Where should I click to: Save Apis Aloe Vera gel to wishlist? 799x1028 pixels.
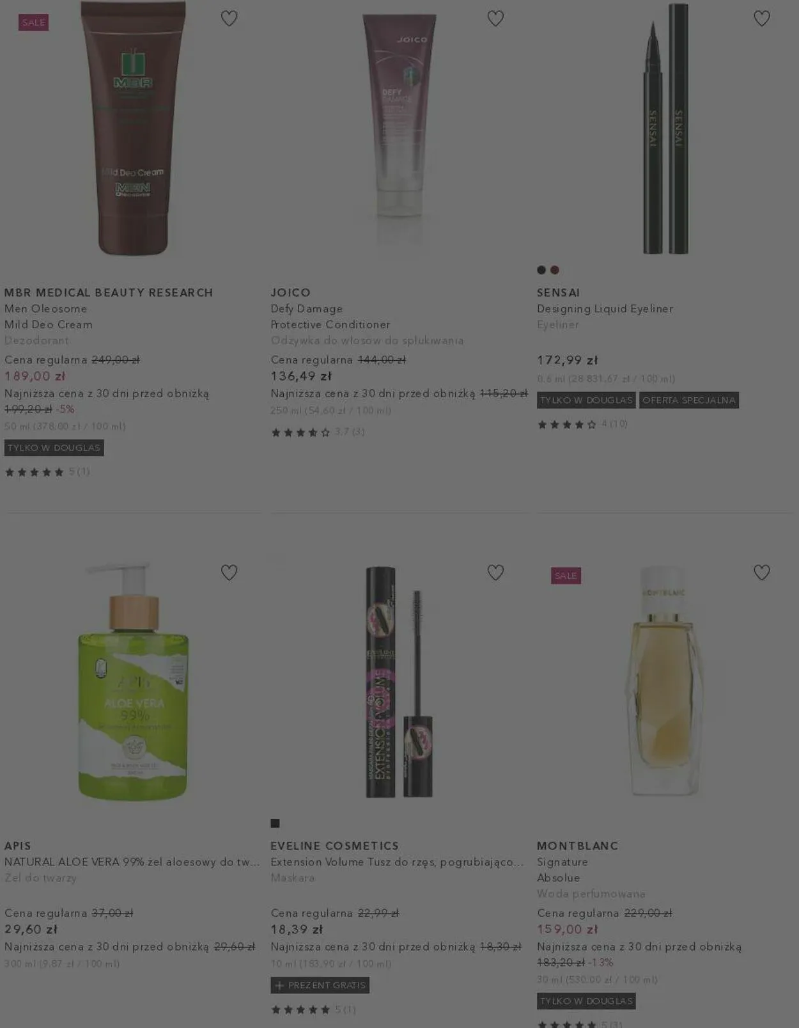tap(229, 572)
